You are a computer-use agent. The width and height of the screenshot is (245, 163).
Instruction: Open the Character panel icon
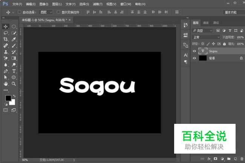tap(185, 55)
